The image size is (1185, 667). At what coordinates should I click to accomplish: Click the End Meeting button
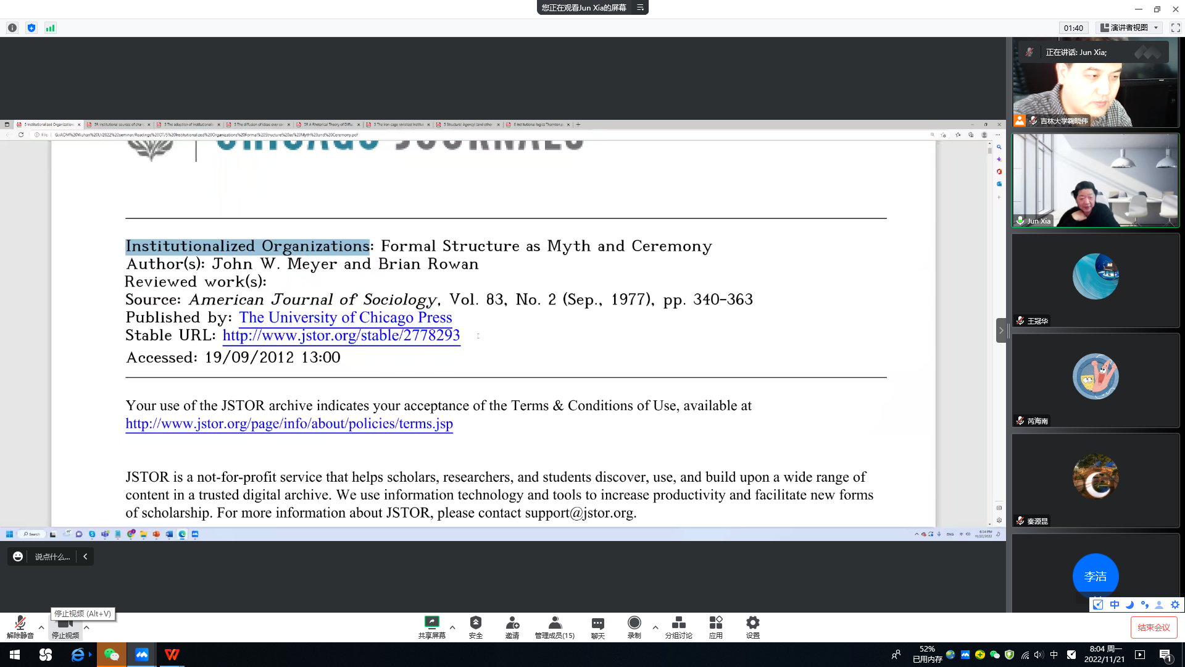point(1154,627)
